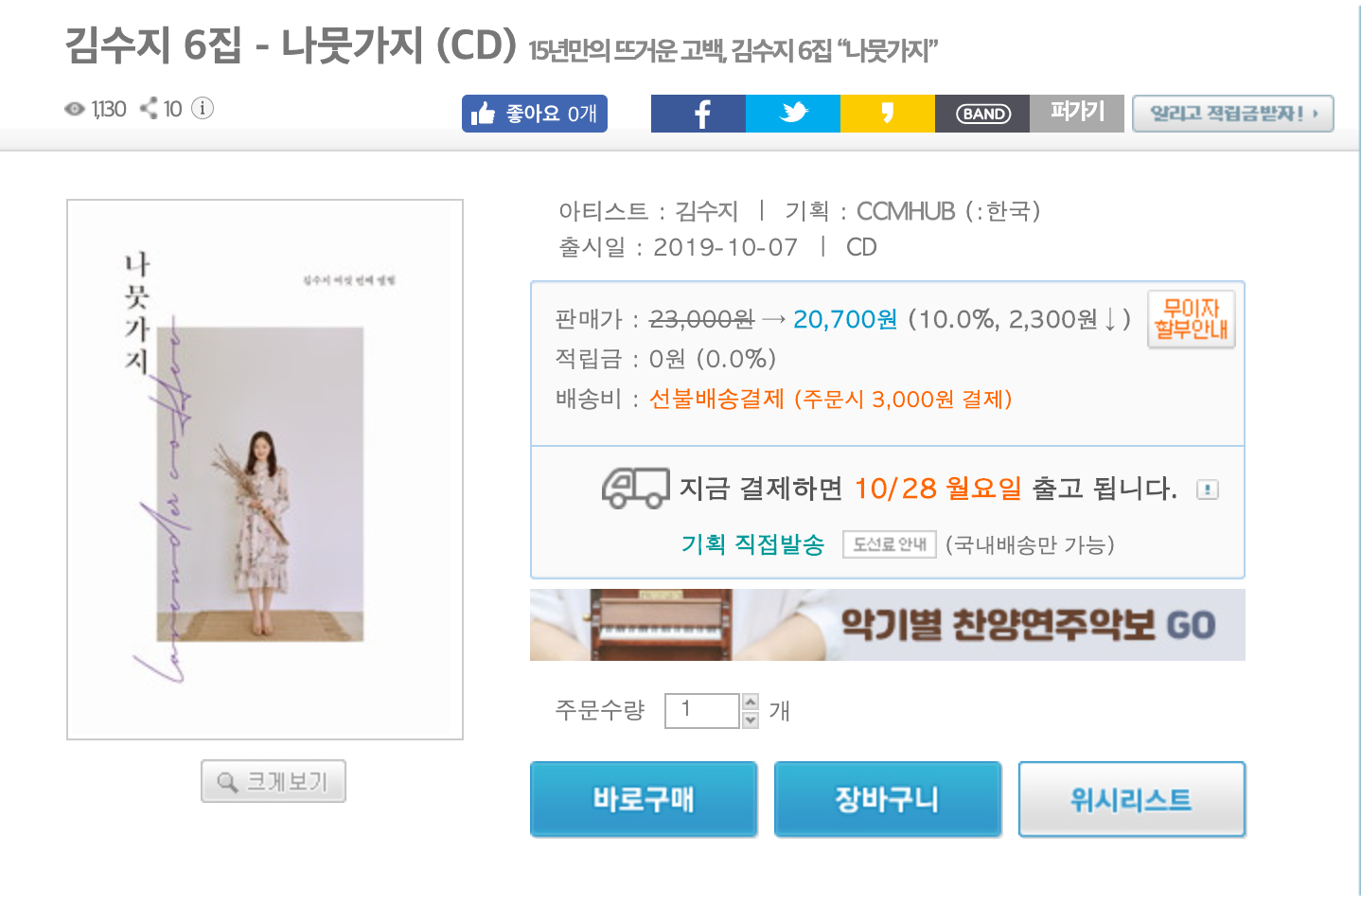Enlarge album cover with 크게보기
Screen dimensions: 1361x907
click(x=274, y=781)
